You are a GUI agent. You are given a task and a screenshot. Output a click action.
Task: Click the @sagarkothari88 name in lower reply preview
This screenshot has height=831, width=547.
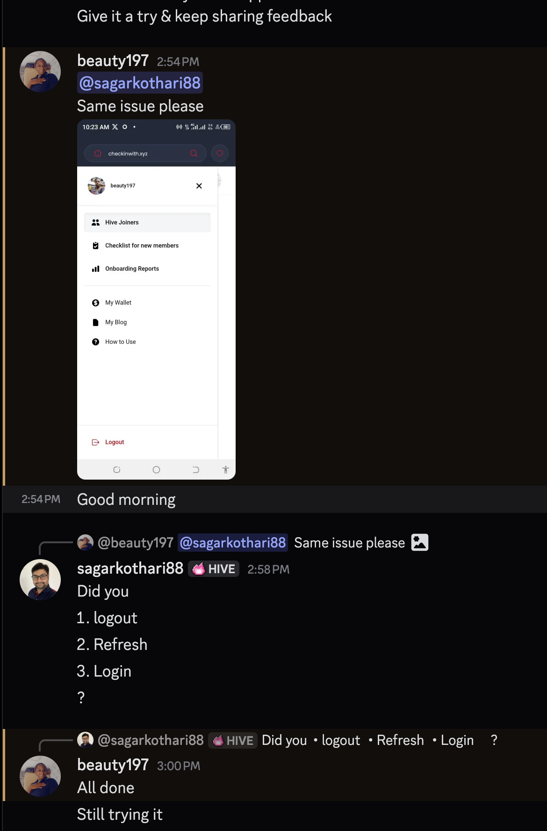151,740
